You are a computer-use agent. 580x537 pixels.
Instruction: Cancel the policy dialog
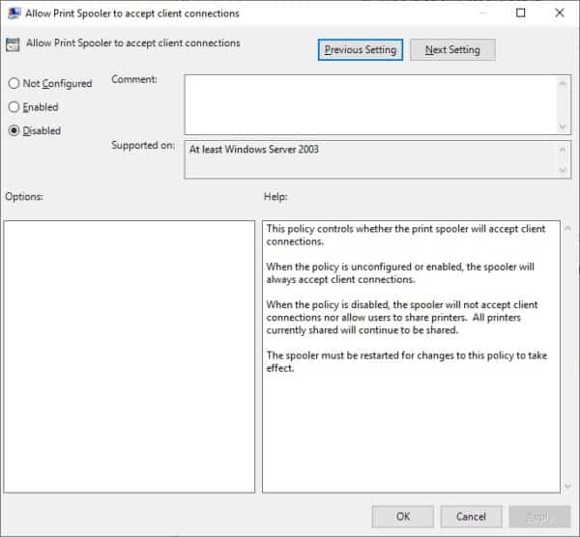click(471, 517)
